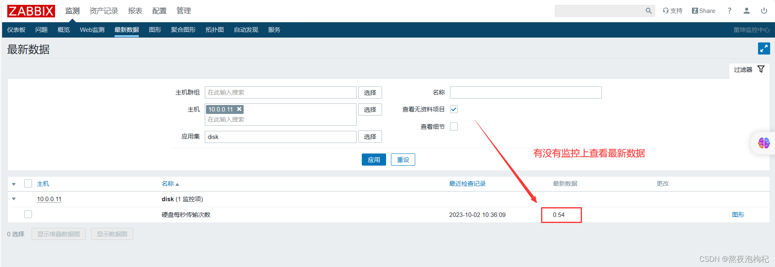
Task: Go to 仪表板 submenu
Action: [x=16, y=30]
